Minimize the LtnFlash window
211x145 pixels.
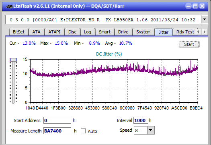click(x=188, y=6)
